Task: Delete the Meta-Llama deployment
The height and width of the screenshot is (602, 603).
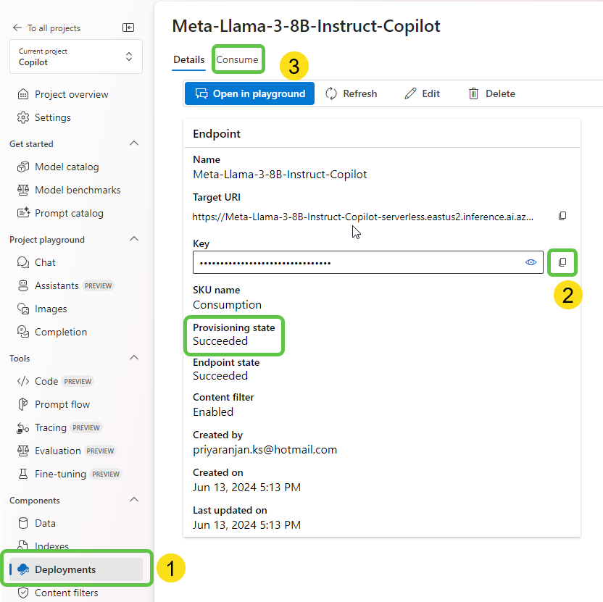Action: [491, 93]
